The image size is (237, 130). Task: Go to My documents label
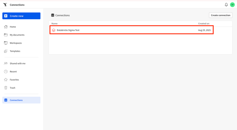tap(17, 35)
